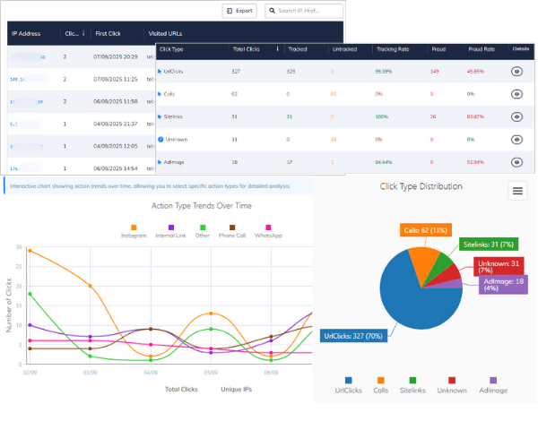The width and height of the screenshot is (538, 421).
Task: Open details eye icon for Sitelinks
Action: coord(516,116)
